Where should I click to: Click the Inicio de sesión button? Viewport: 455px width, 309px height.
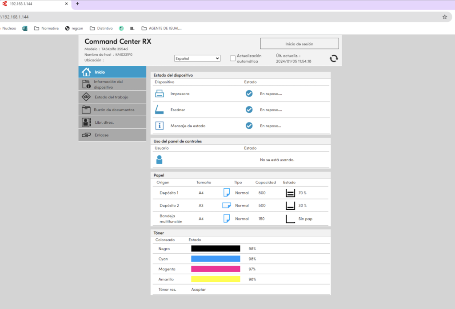point(299,44)
